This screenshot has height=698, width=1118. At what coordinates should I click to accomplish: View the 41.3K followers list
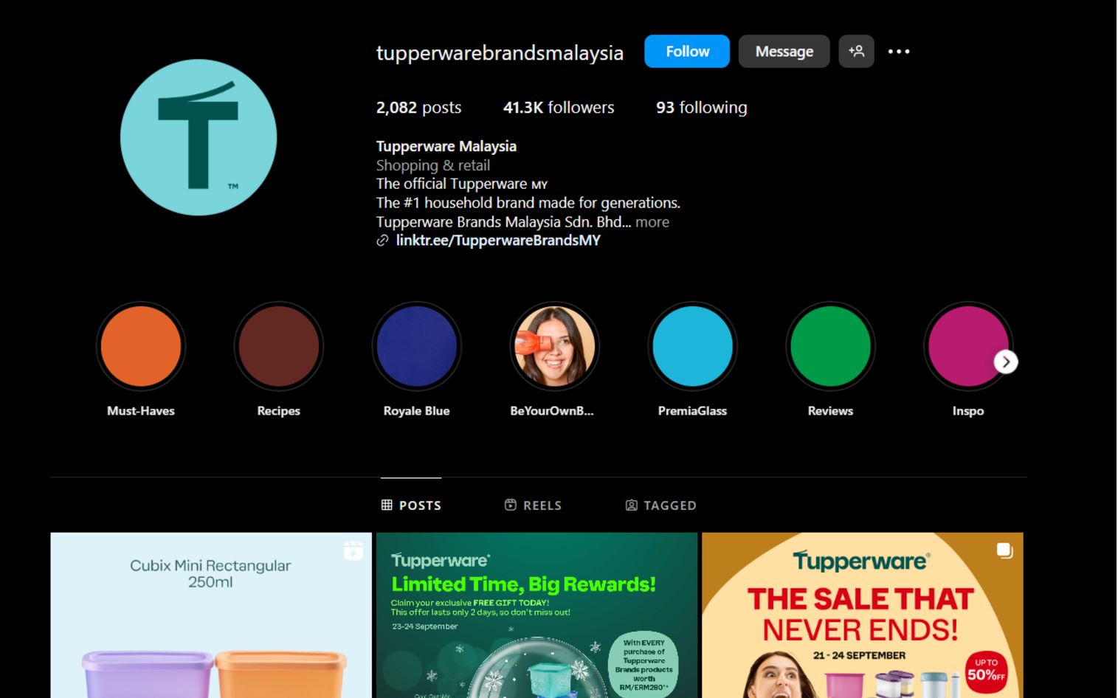[559, 108]
